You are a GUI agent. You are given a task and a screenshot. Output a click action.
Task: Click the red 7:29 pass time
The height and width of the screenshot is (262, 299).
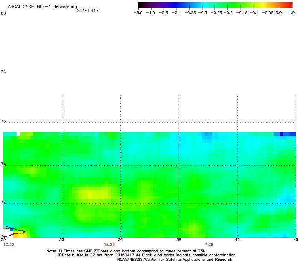[x=209, y=245]
